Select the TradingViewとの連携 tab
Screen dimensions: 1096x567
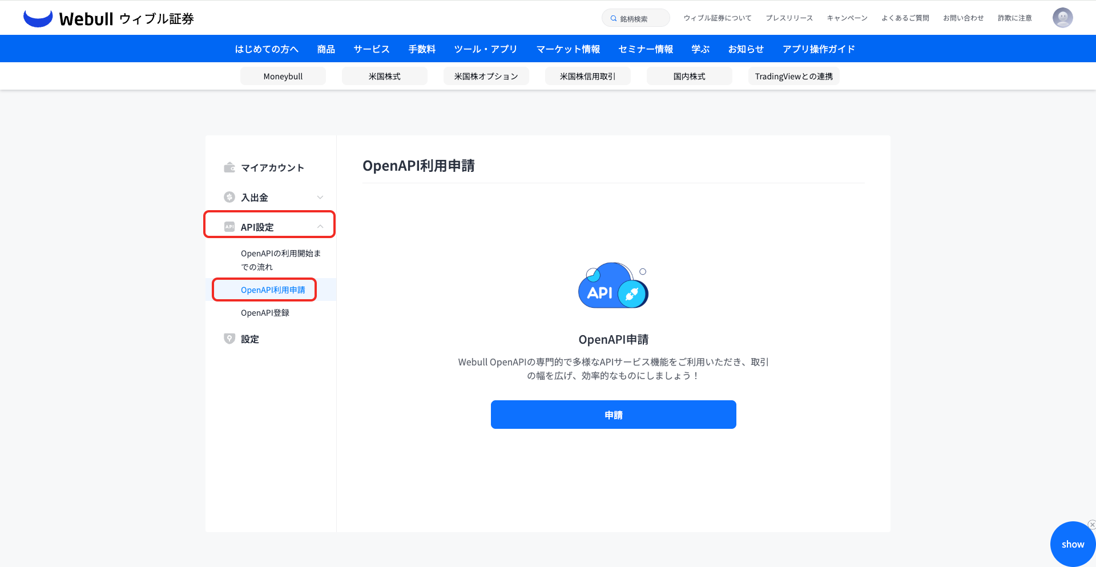tap(793, 76)
